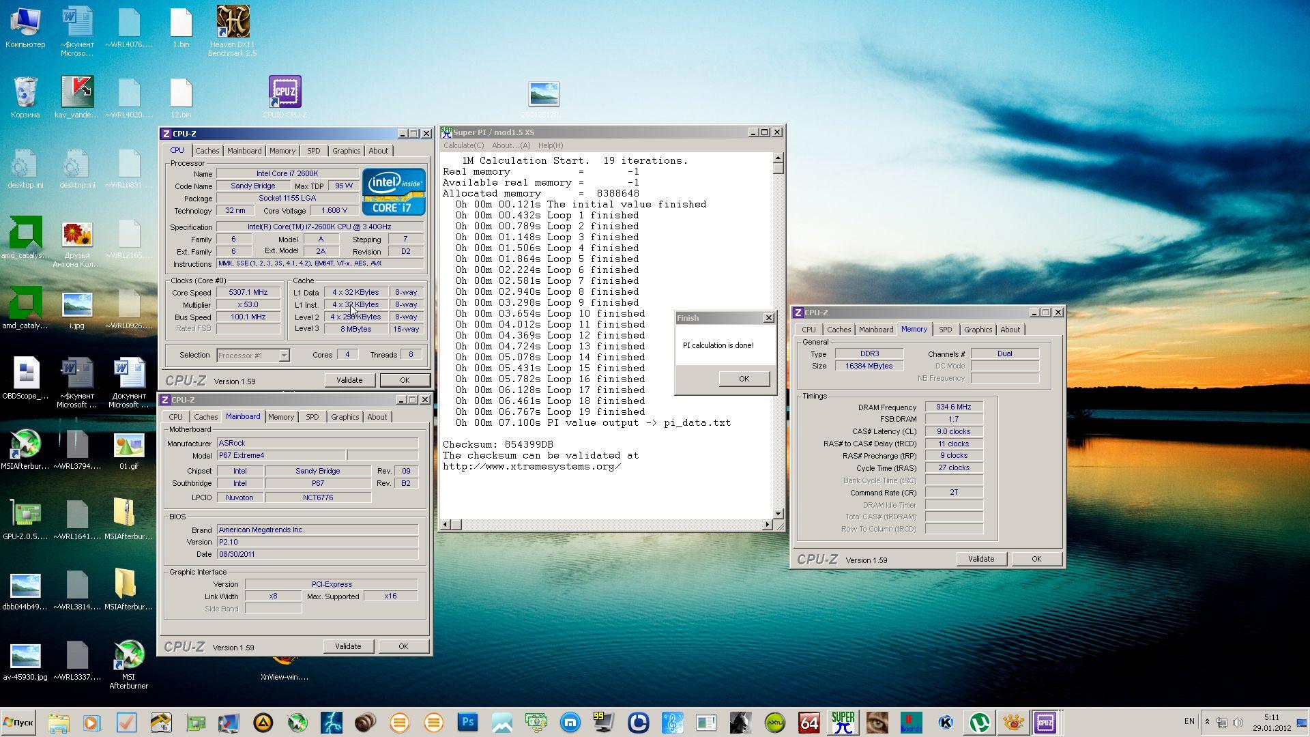This screenshot has width=1310, height=737.
Task: Open the MSI Afterburner desktop shortcut
Action: pyautogui.click(x=129, y=665)
